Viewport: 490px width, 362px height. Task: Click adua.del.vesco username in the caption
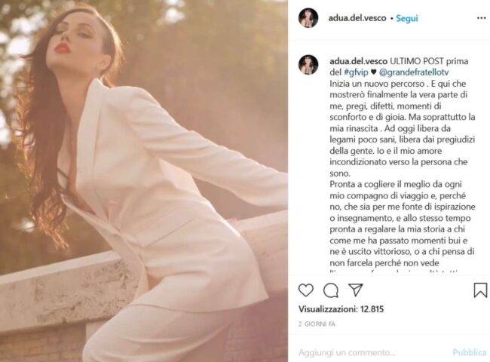point(358,61)
